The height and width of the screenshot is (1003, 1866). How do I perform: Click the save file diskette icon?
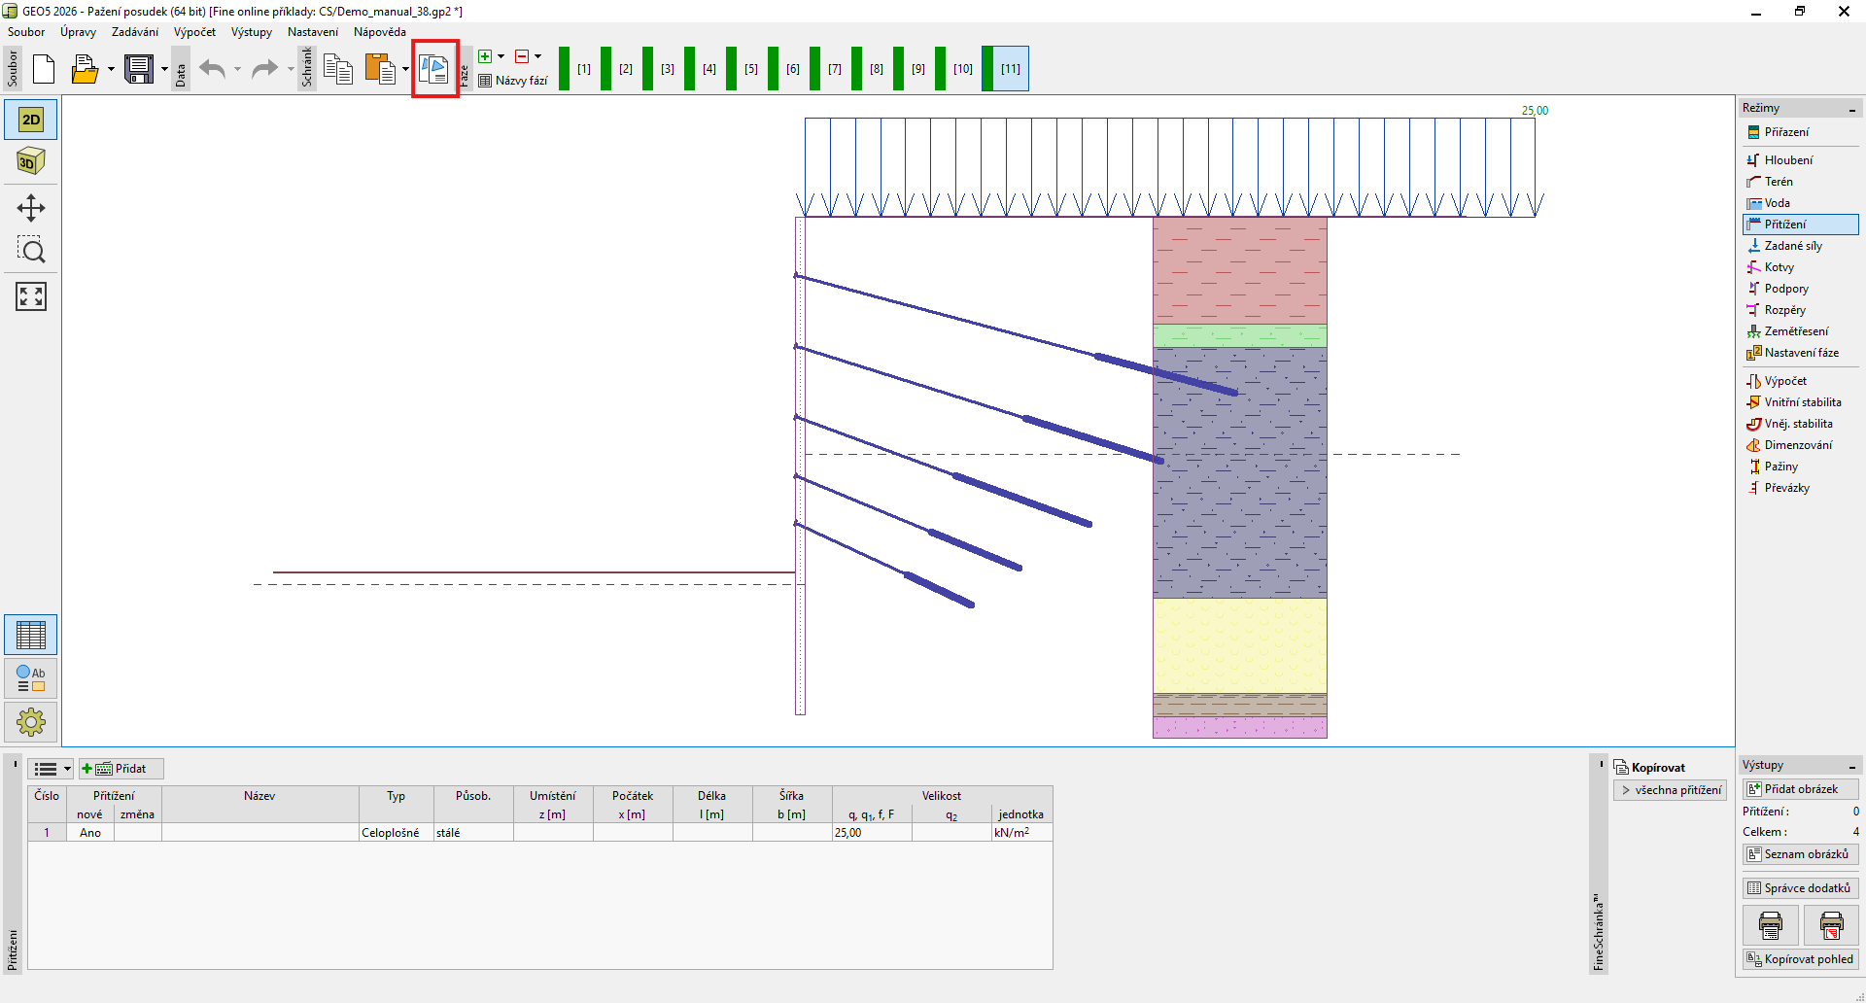(x=139, y=69)
